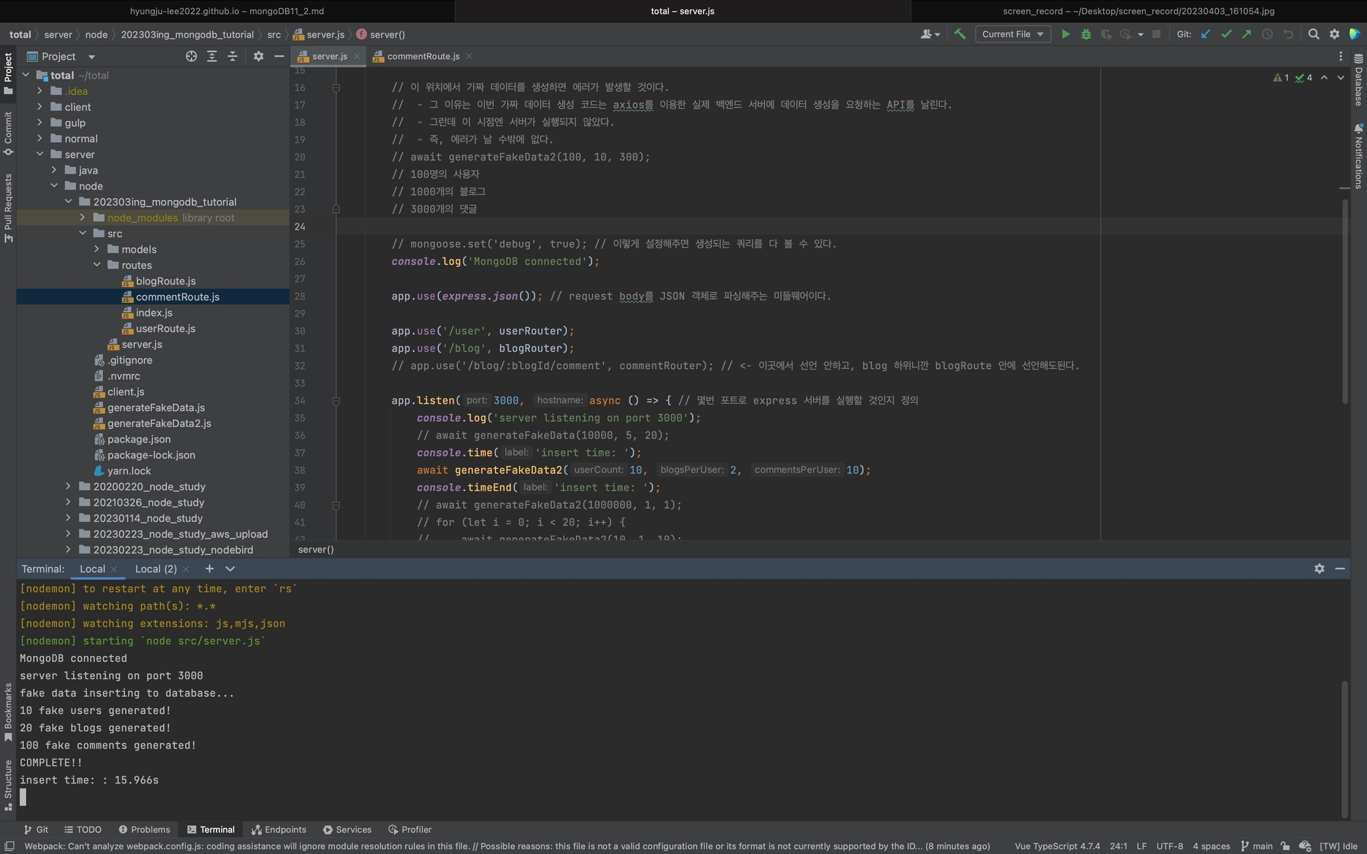Select generateFakeData2.js in project tree
Image resolution: width=1367 pixels, height=854 pixels.
159,423
